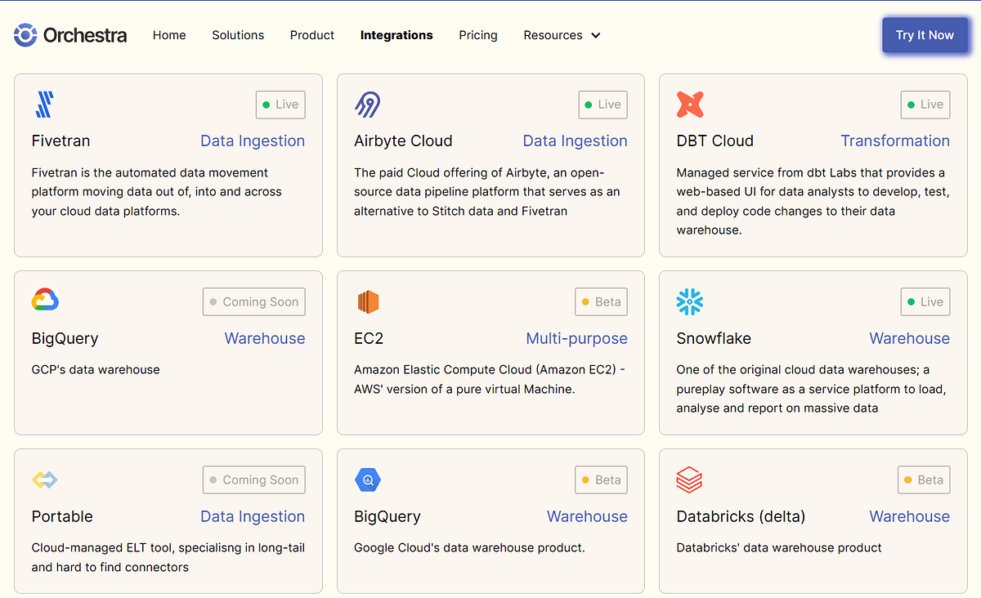Click the Beta indicator on EC2
Viewport: 981px width, 598px height.
(x=601, y=301)
